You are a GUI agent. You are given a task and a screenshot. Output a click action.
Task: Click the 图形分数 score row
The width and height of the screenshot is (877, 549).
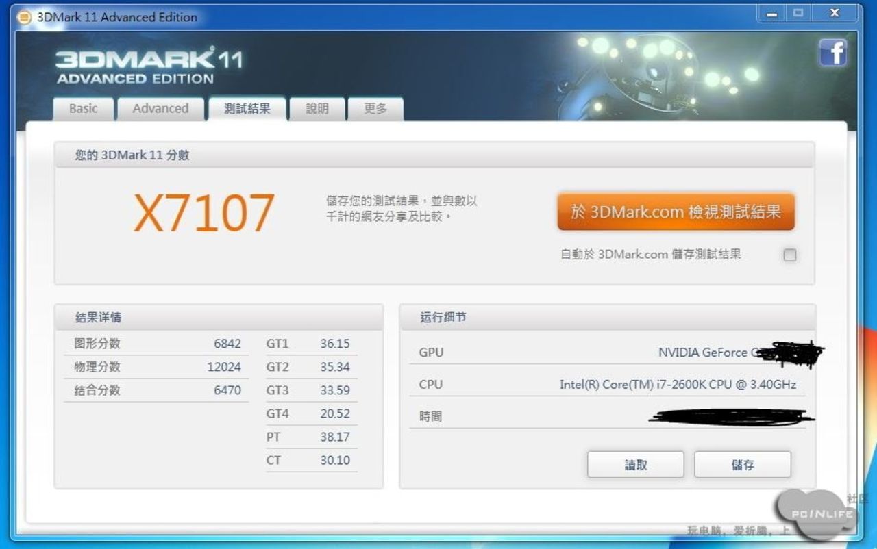click(x=154, y=344)
